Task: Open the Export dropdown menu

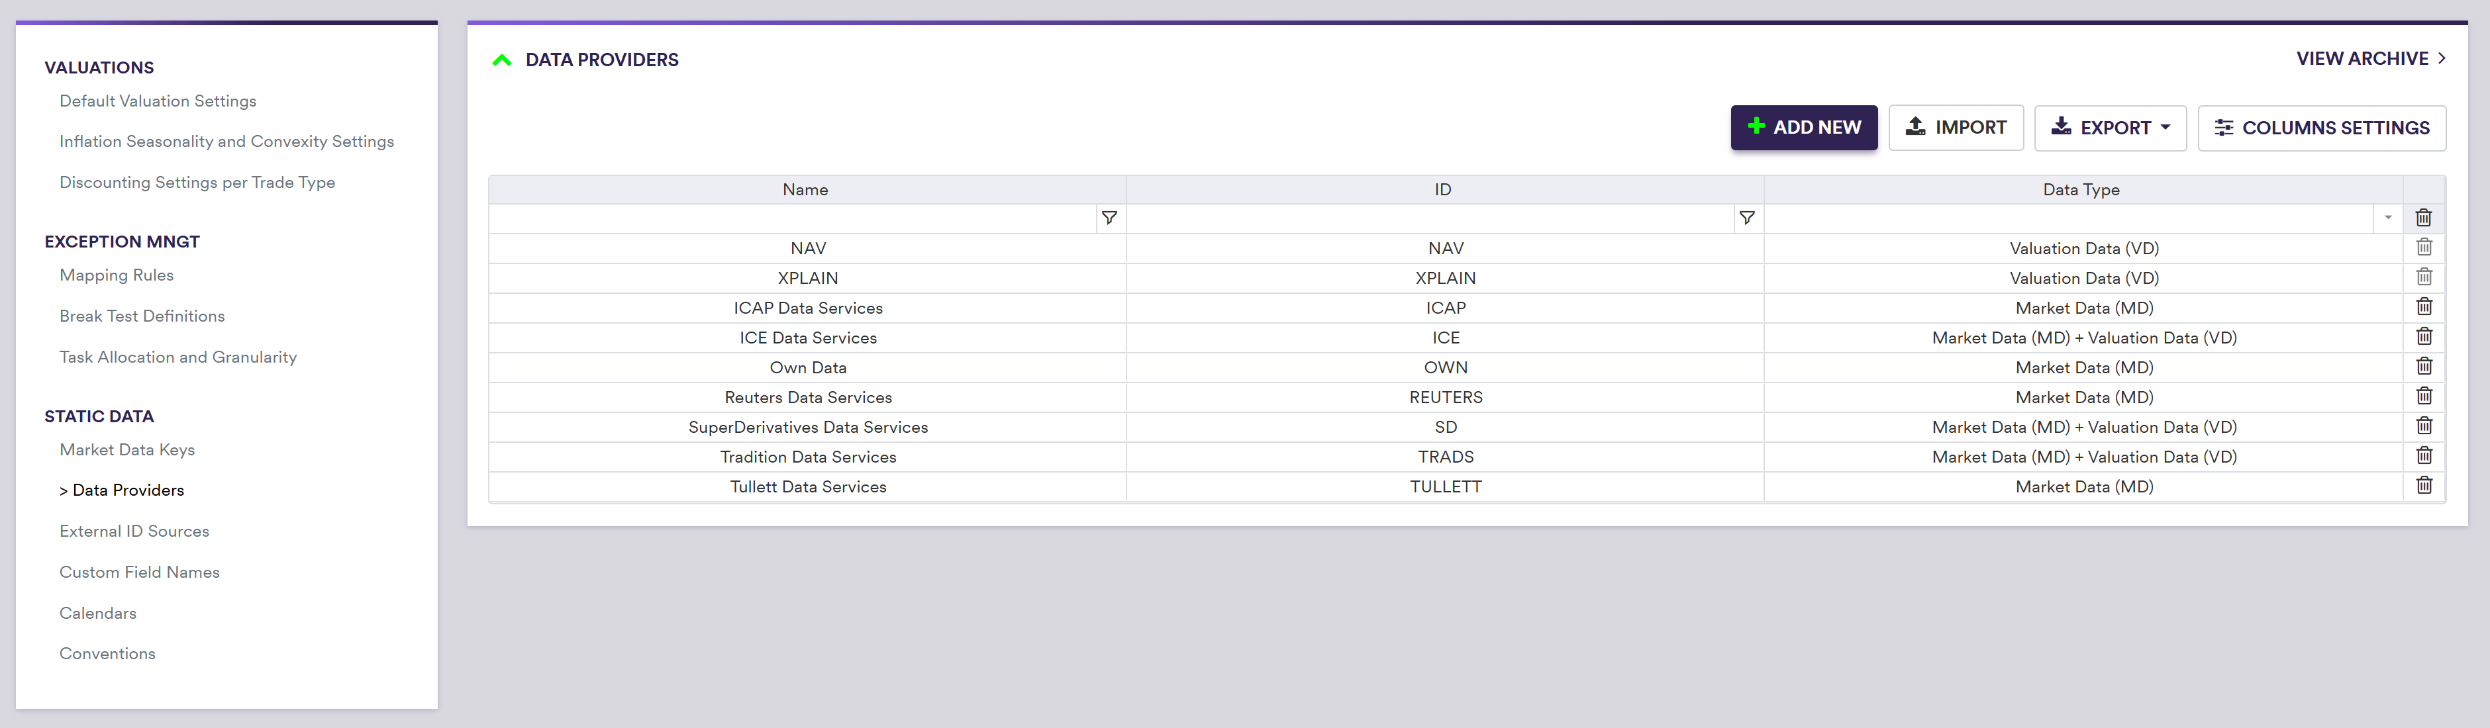Action: (2110, 128)
